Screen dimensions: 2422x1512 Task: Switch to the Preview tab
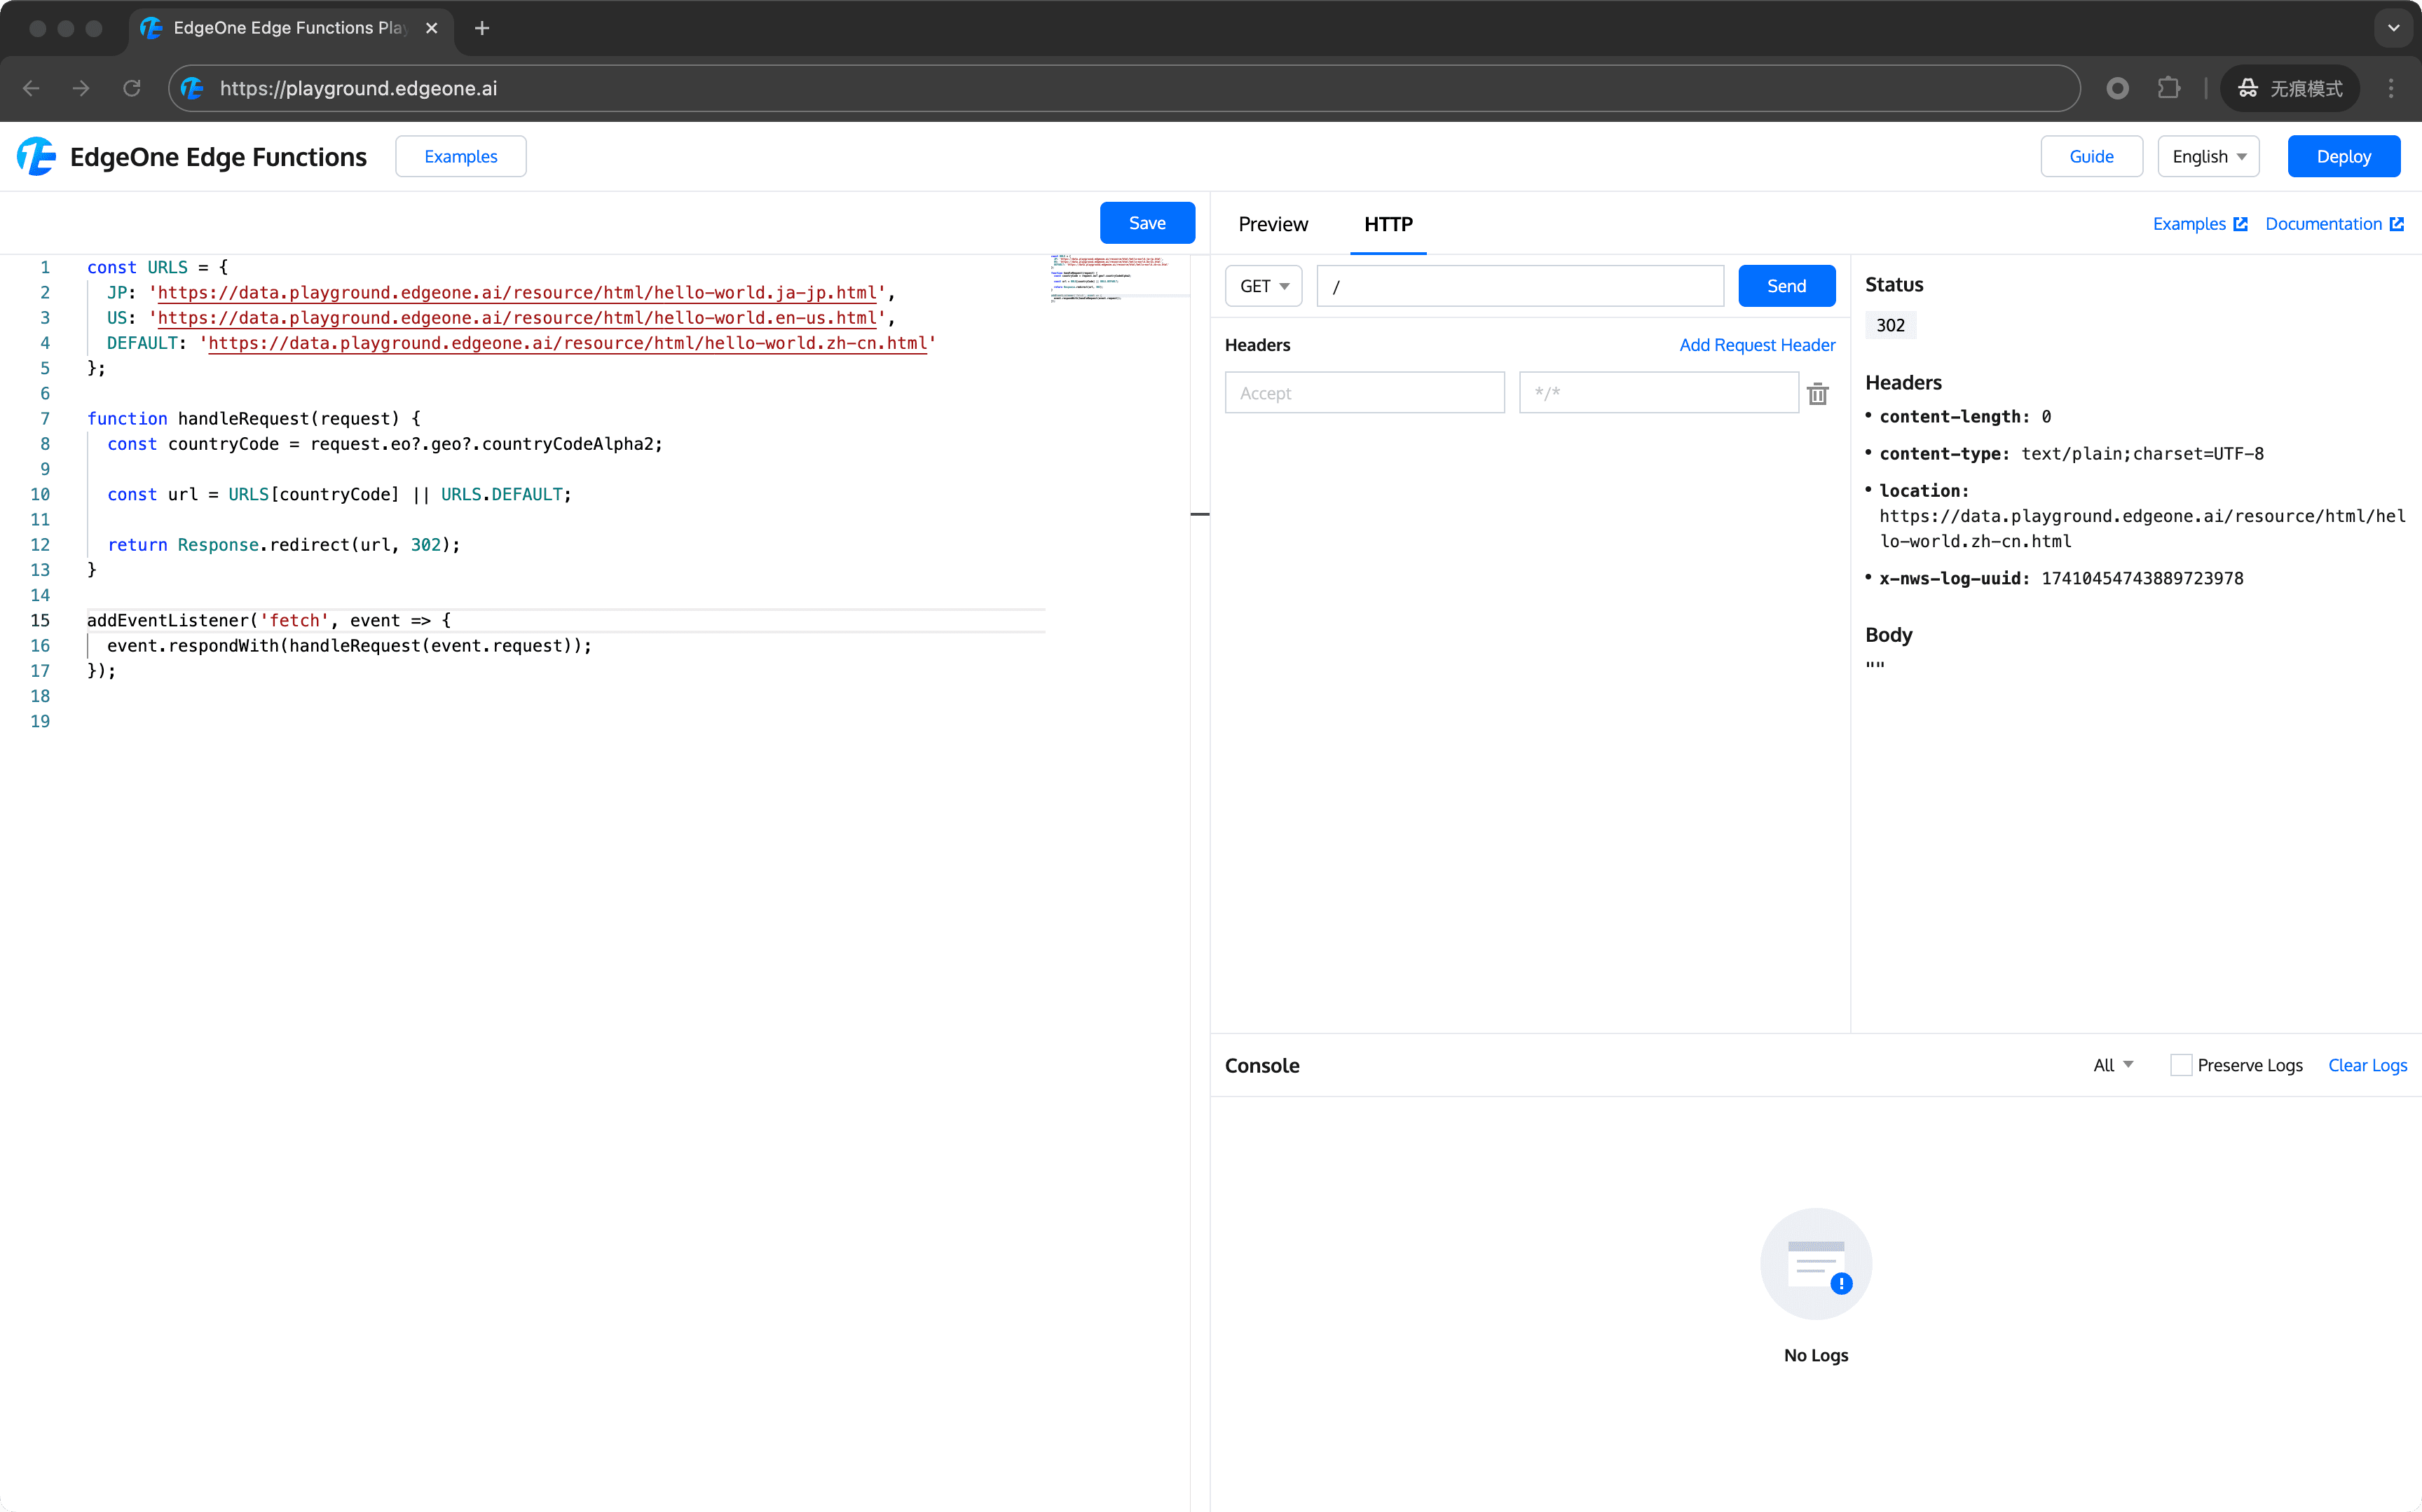point(1272,224)
